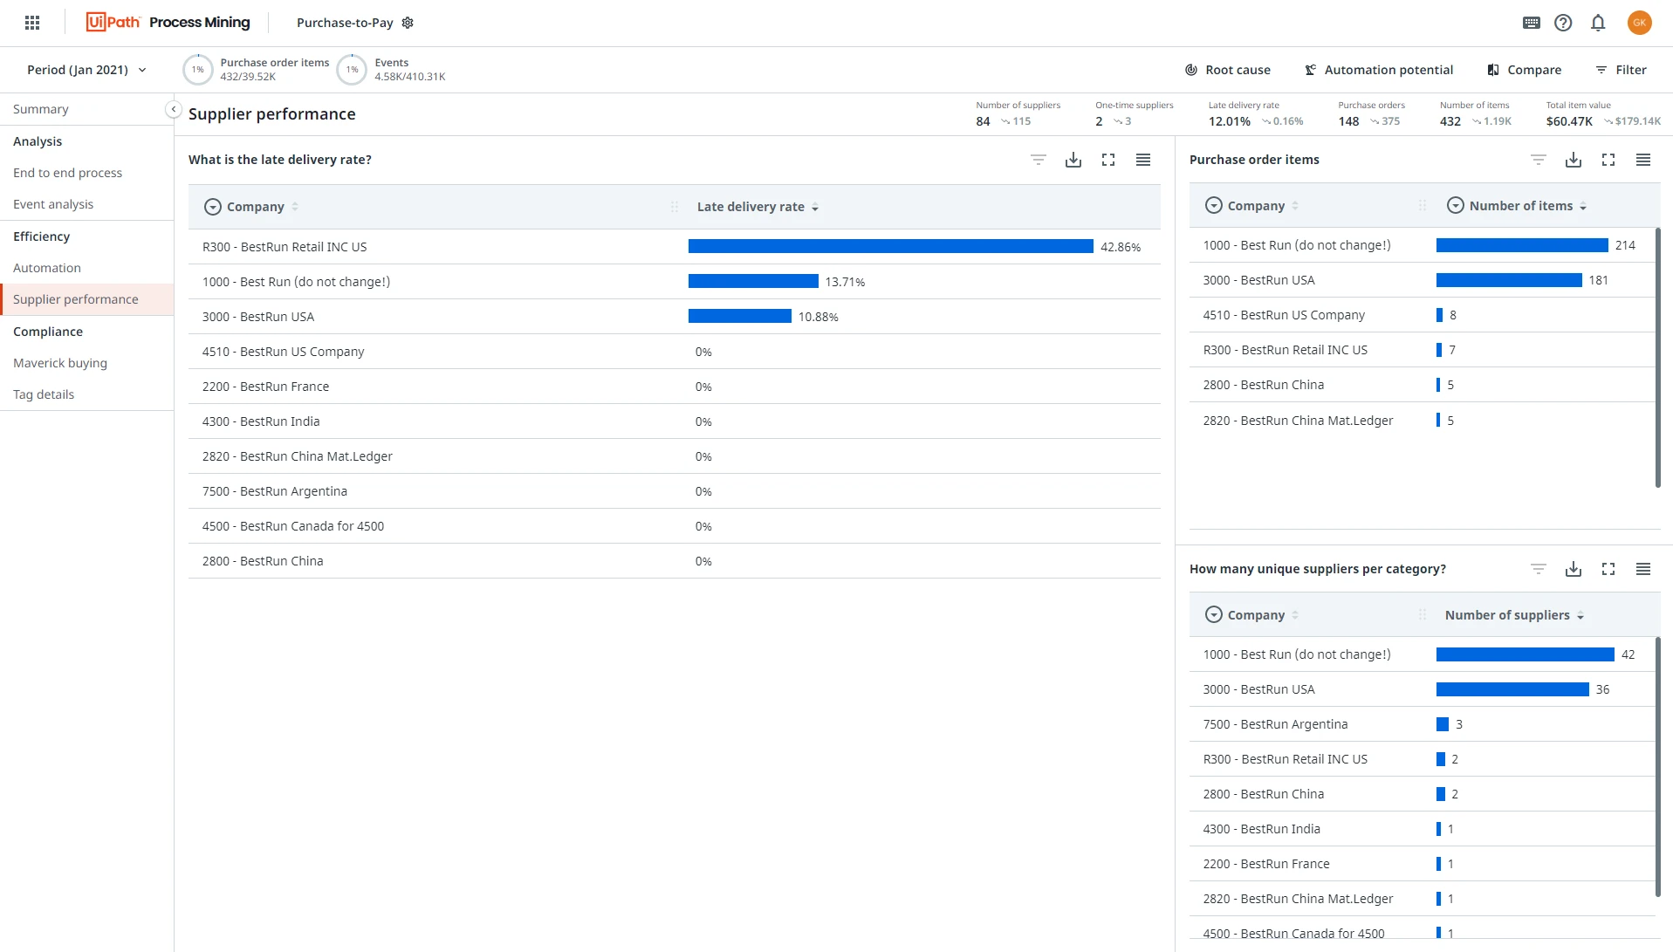Open Purchase order items chart options menu
1673x952 pixels.
(x=1643, y=160)
